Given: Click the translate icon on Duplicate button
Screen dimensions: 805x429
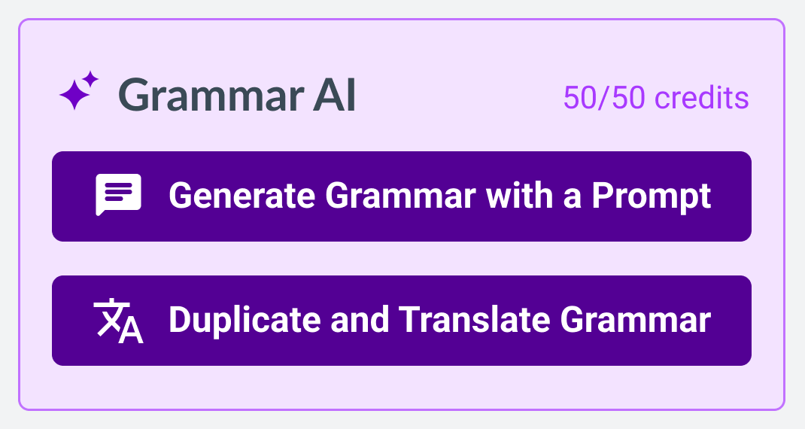Looking at the screenshot, I should (x=119, y=320).
